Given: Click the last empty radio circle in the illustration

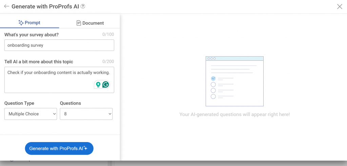Looking at the screenshot, I should tap(213, 96).
